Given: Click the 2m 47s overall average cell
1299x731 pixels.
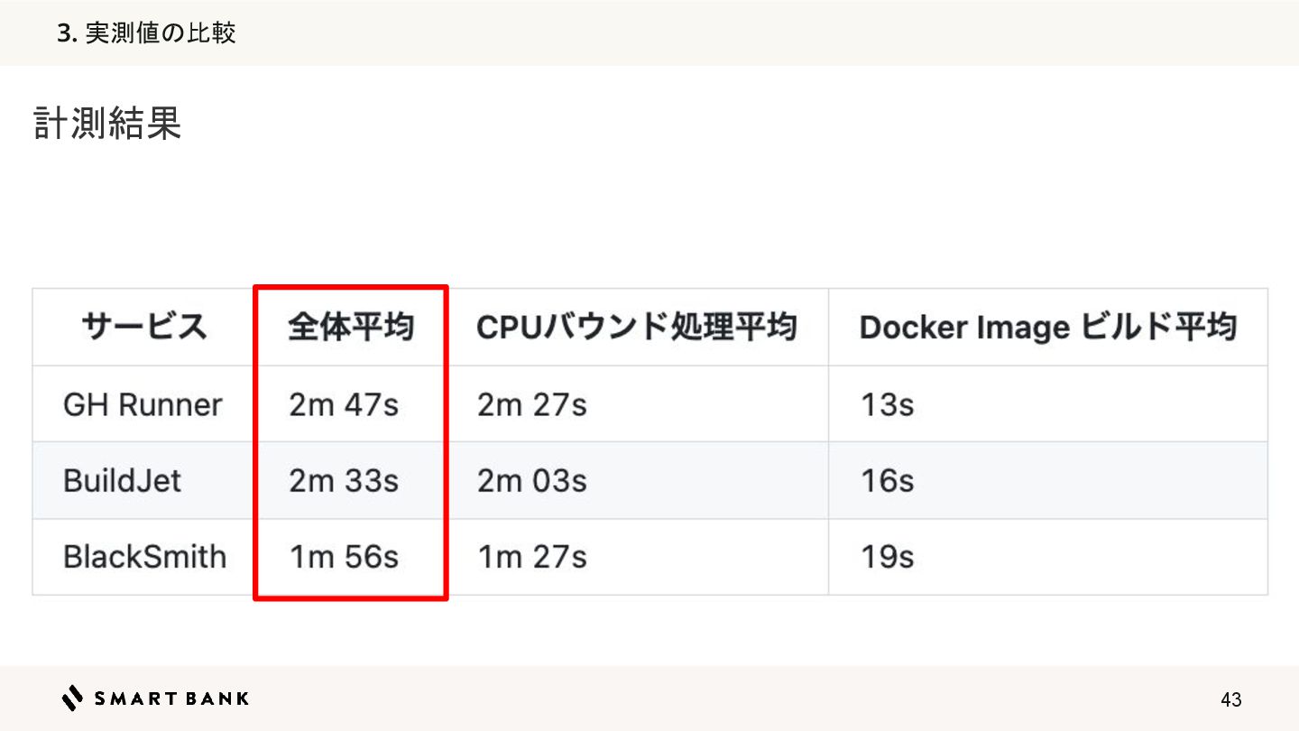Looking at the screenshot, I should click(344, 404).
